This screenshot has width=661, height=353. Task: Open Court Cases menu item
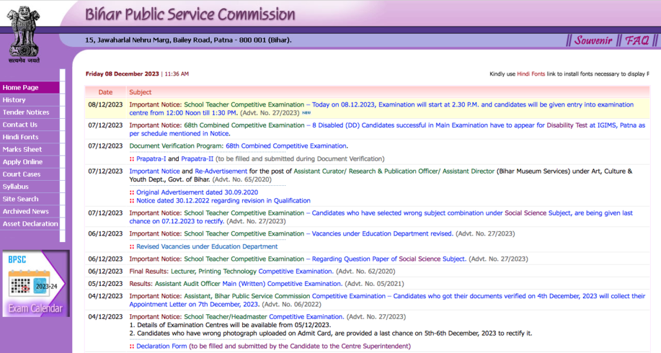[21, 174]
